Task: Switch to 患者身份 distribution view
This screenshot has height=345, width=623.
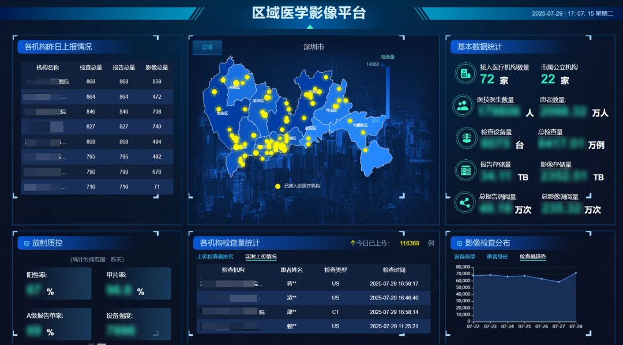Action: point(498,256)
